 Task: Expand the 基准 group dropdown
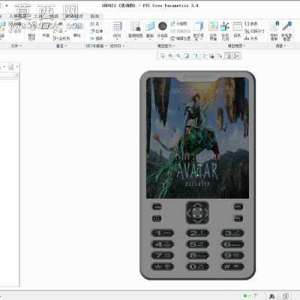tap(61, 46)
